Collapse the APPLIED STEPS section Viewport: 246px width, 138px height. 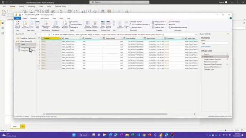click(x=200, y=51)
